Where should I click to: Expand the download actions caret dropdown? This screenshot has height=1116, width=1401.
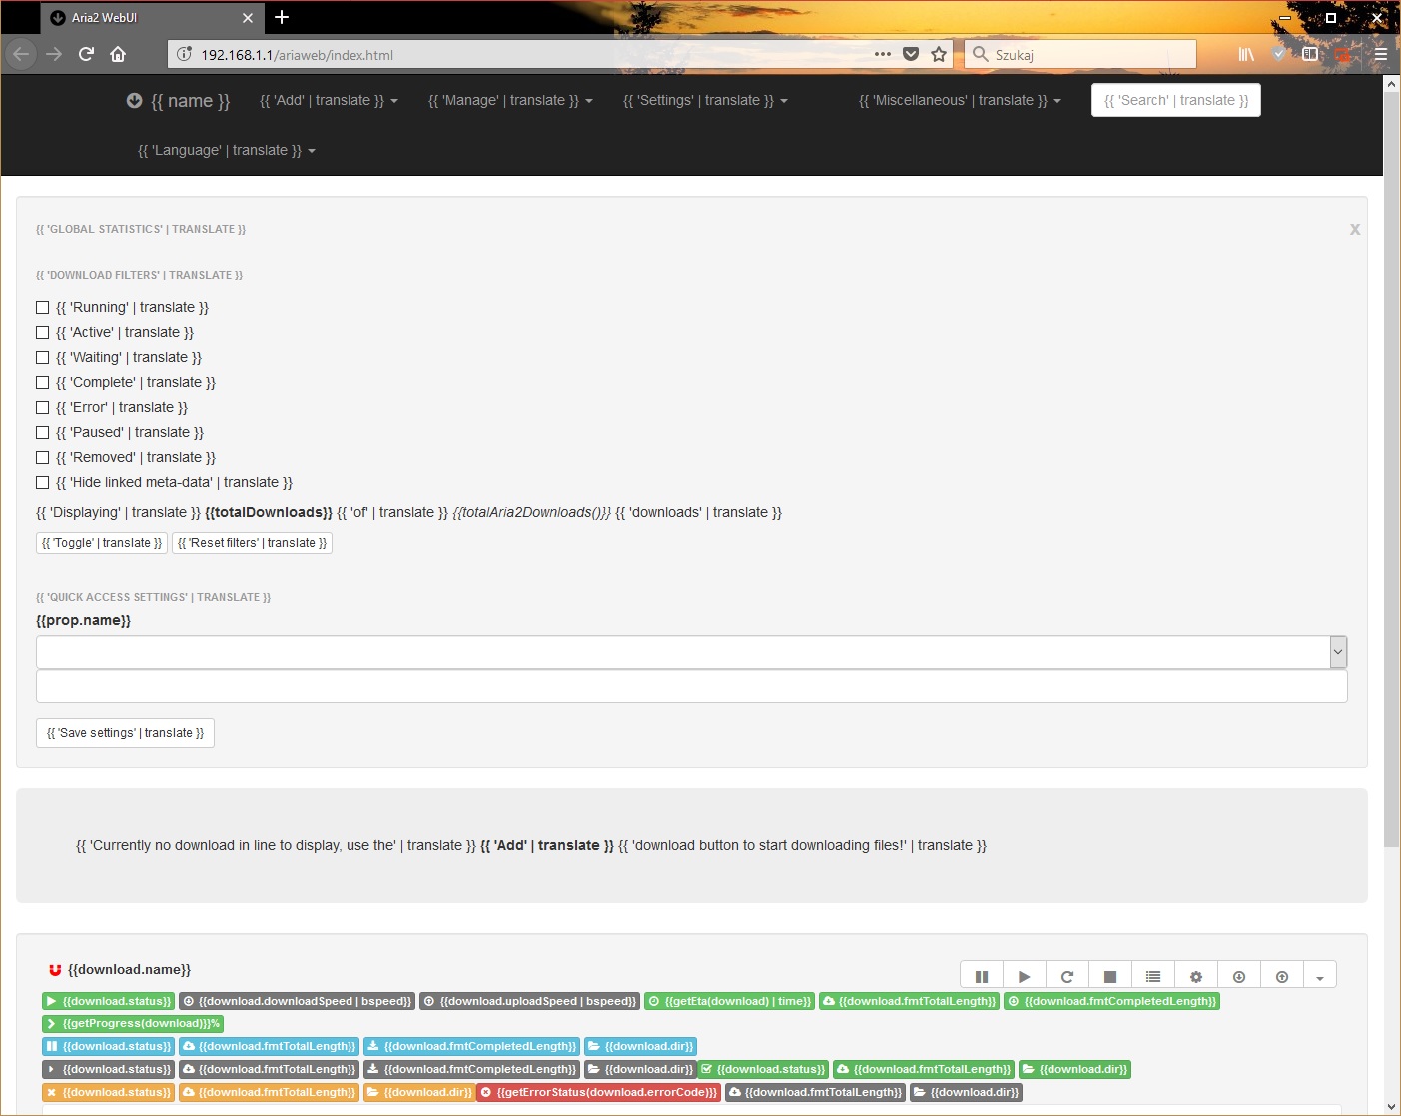point(1319,976)
